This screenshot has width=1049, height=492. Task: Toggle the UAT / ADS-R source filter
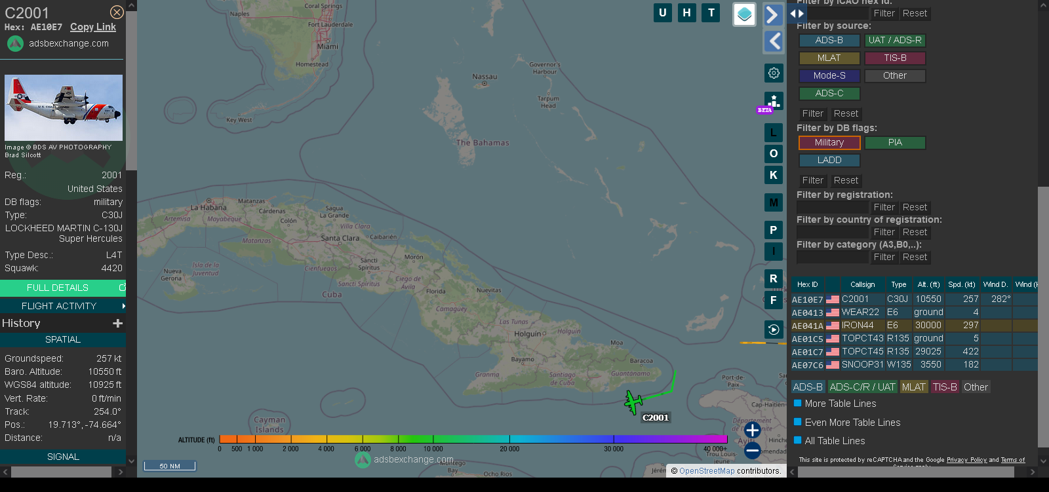coord(895,41)
